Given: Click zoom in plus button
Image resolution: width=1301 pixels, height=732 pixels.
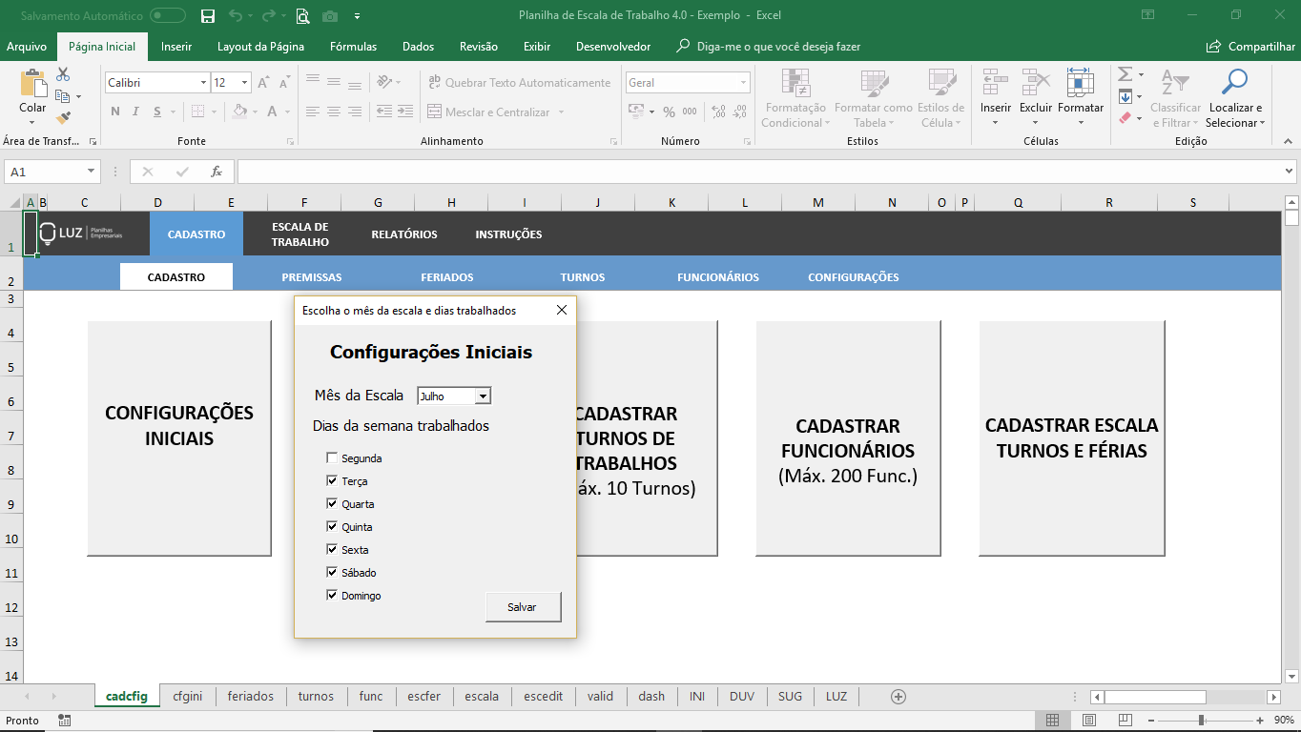Looking at the screenshot, I should (x=1260, y=721).
